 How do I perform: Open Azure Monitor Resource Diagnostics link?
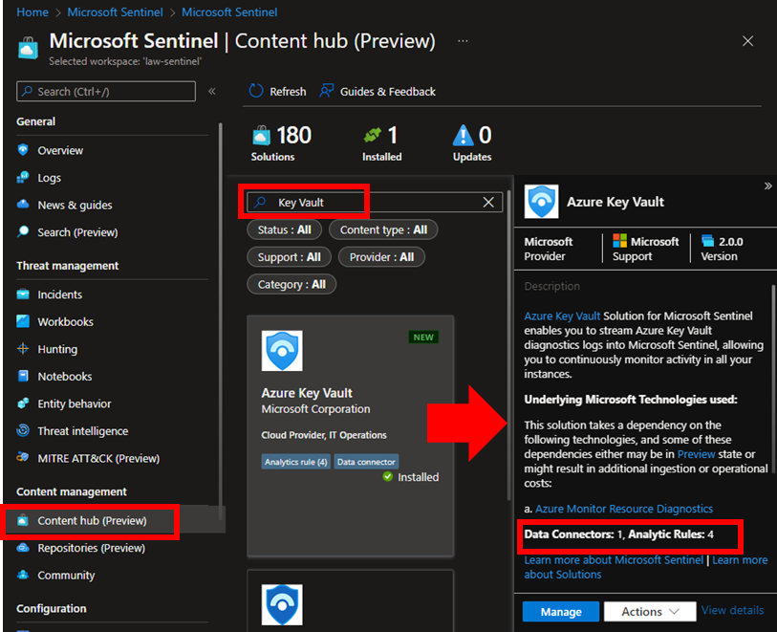point(624,509)
